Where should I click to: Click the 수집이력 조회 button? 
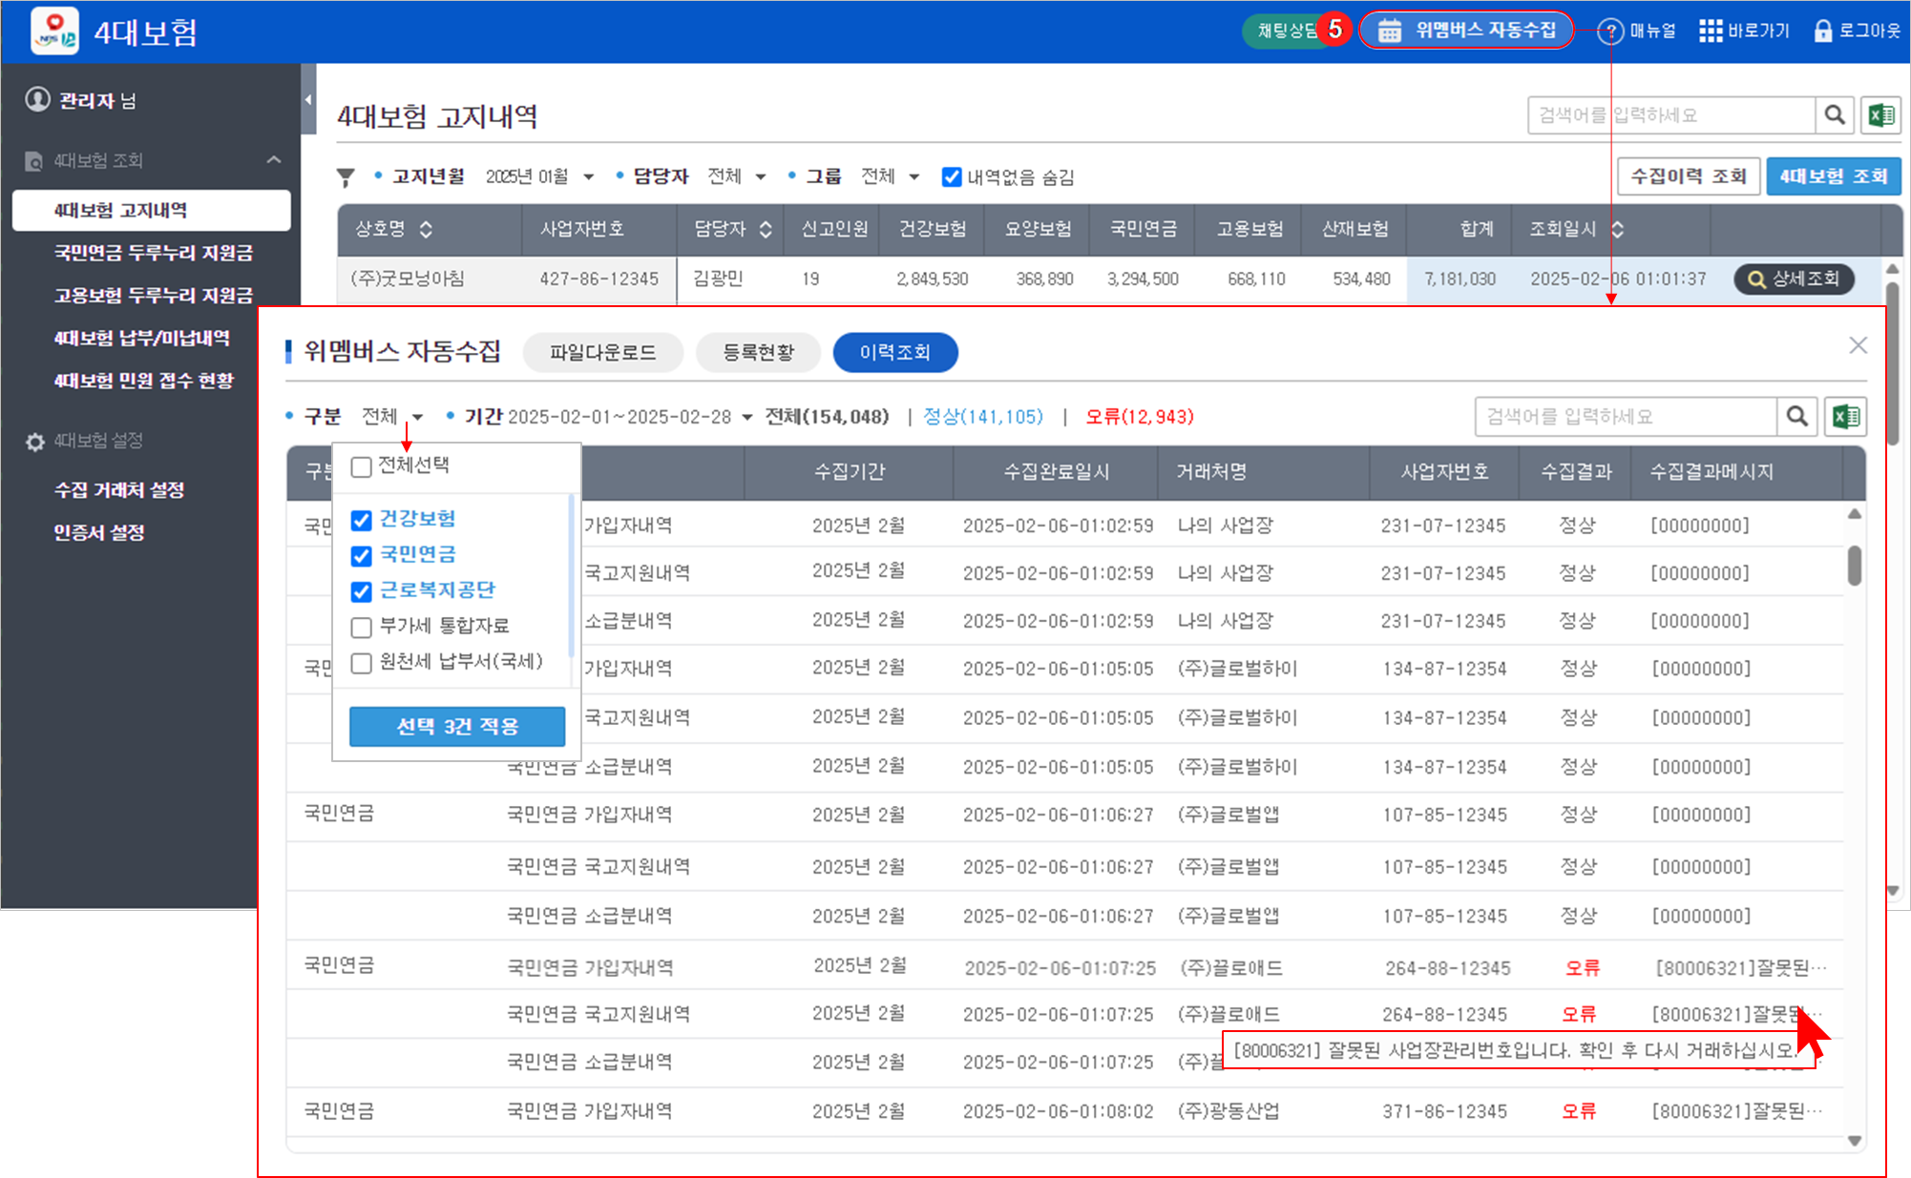[x=1688, y=176]
